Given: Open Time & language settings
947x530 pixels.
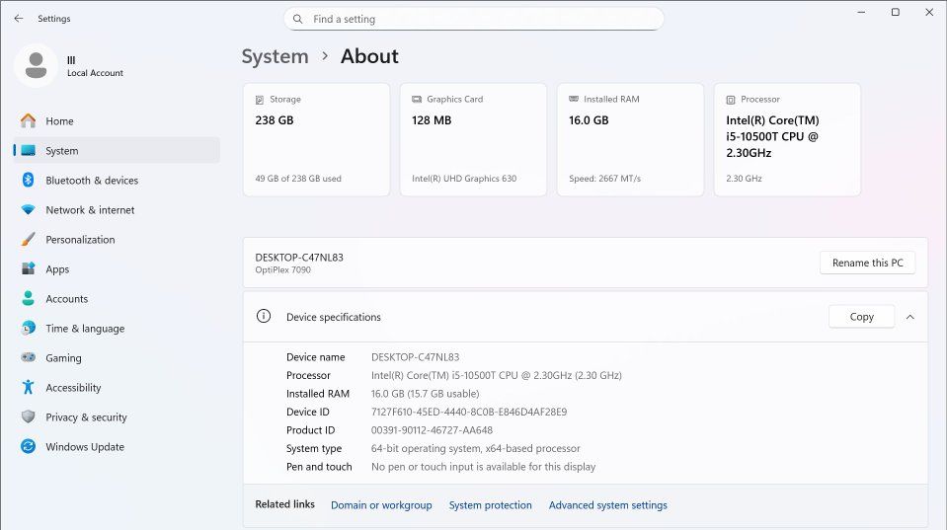Looking at the screenshot, I should (x=85, y=329).
